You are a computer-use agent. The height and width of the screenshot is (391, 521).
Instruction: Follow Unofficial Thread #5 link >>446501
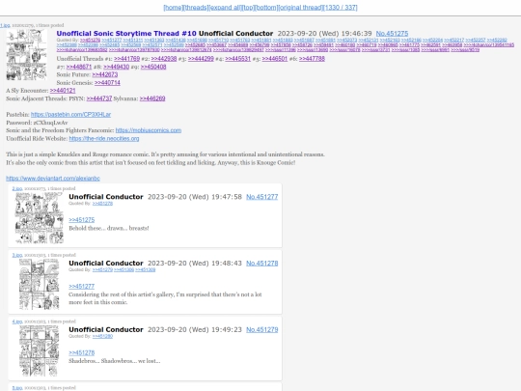tap(274, 59)
